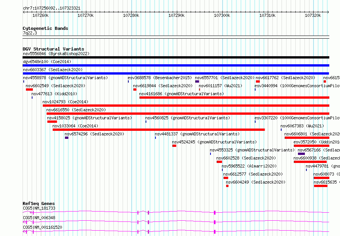Click the nsv6606801 variant label
Screen dimensions: 340x236
[312, 134]
